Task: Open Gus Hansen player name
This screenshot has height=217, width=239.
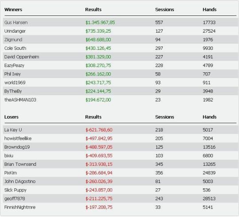Action: [16, 22]
